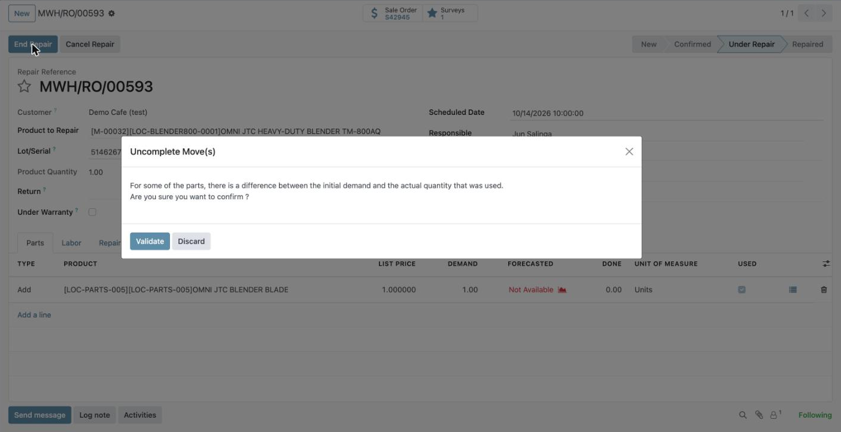Close the Uncomplete Move(s) dialog with X
The width and height of the screenshot is (841, 432).
click(x=629, y=151)
